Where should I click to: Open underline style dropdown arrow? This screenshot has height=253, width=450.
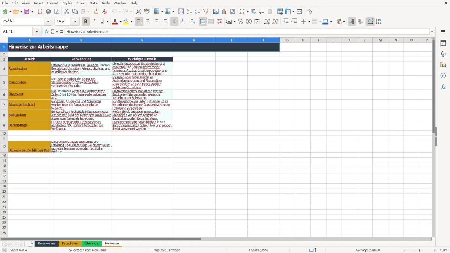point(107,22)
